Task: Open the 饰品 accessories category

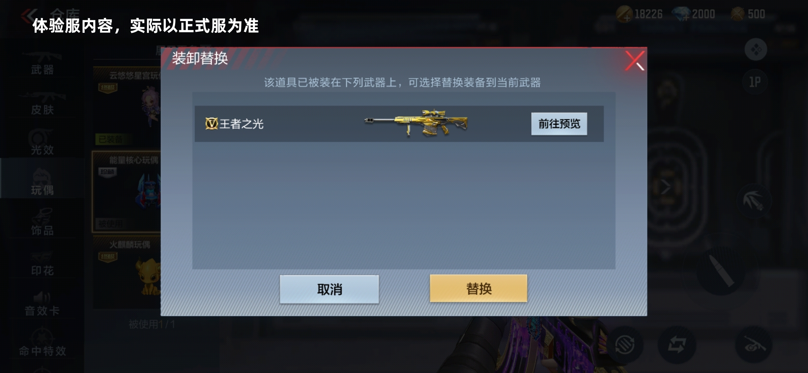Action: point(42,223)
